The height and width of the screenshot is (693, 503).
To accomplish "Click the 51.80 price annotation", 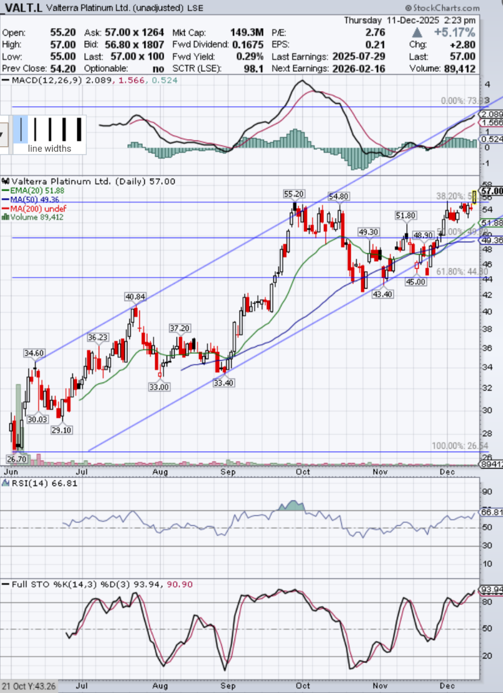I will tap(406, 215).
